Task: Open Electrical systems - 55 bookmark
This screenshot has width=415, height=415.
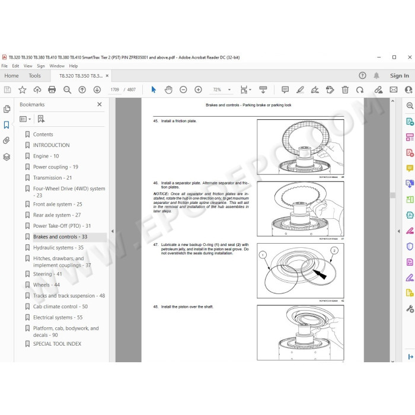Action: [58, 317]
